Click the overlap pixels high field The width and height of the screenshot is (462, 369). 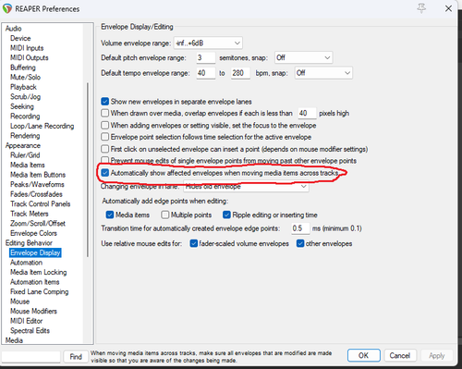pyautogui.click(x=307, y=113)
